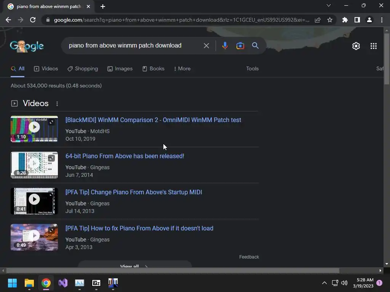Open Videos section three-dot options
The image size is (390, 292).
click(57, 104)
